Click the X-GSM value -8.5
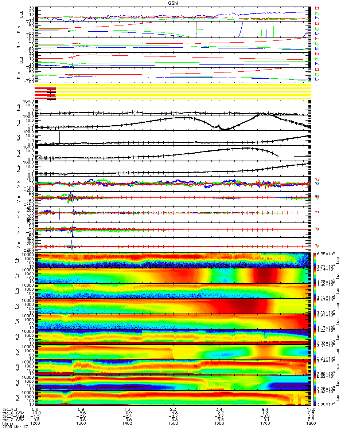 (x=81, y=413)
